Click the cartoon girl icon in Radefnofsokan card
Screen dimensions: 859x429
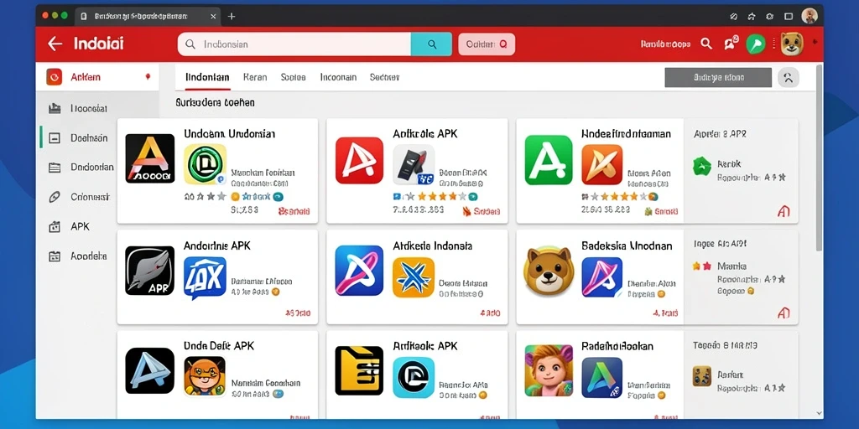(549, 370)
